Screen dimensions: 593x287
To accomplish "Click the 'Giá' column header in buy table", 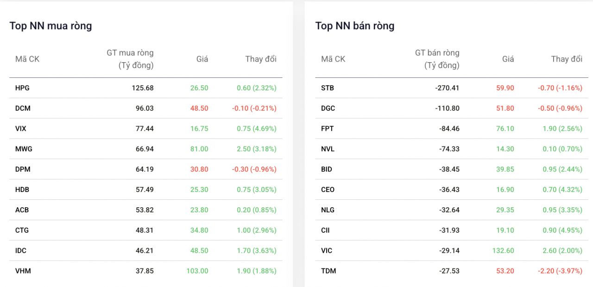I will (202, 59).
